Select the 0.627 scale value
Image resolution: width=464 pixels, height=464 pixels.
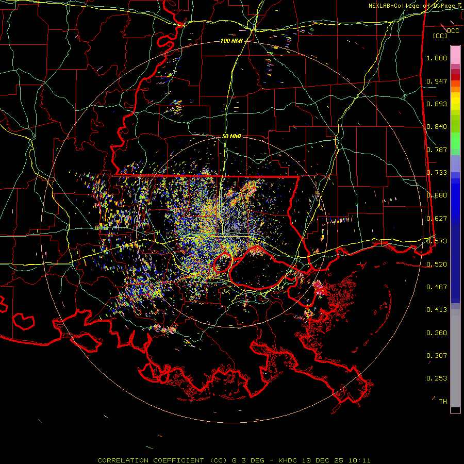pos(437,219)
